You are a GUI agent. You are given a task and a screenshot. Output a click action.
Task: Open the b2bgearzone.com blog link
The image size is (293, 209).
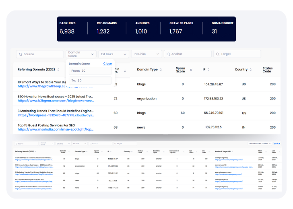pos(56,101)
